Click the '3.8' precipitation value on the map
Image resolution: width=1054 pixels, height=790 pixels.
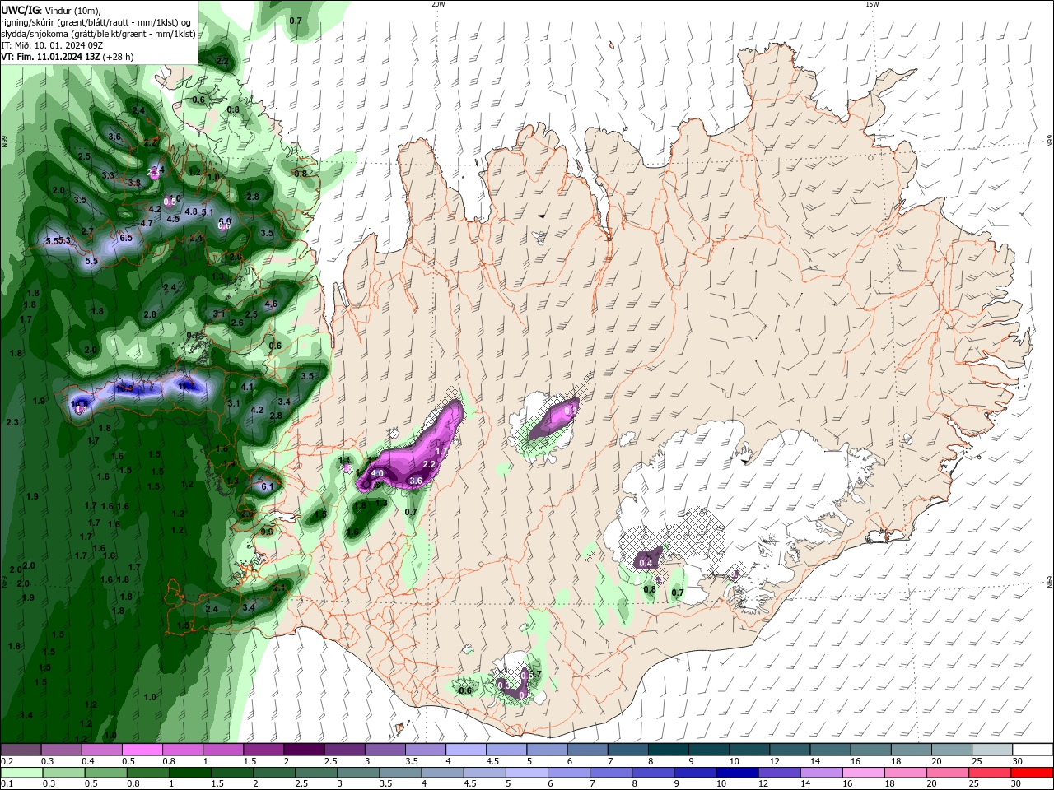click(135, 183)
